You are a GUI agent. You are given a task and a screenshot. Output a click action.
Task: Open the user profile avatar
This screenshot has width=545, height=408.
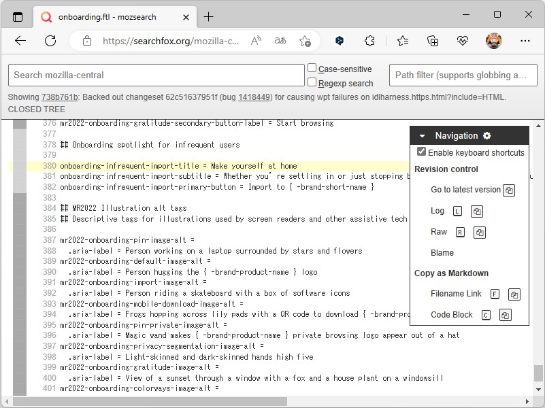point(493,41)
